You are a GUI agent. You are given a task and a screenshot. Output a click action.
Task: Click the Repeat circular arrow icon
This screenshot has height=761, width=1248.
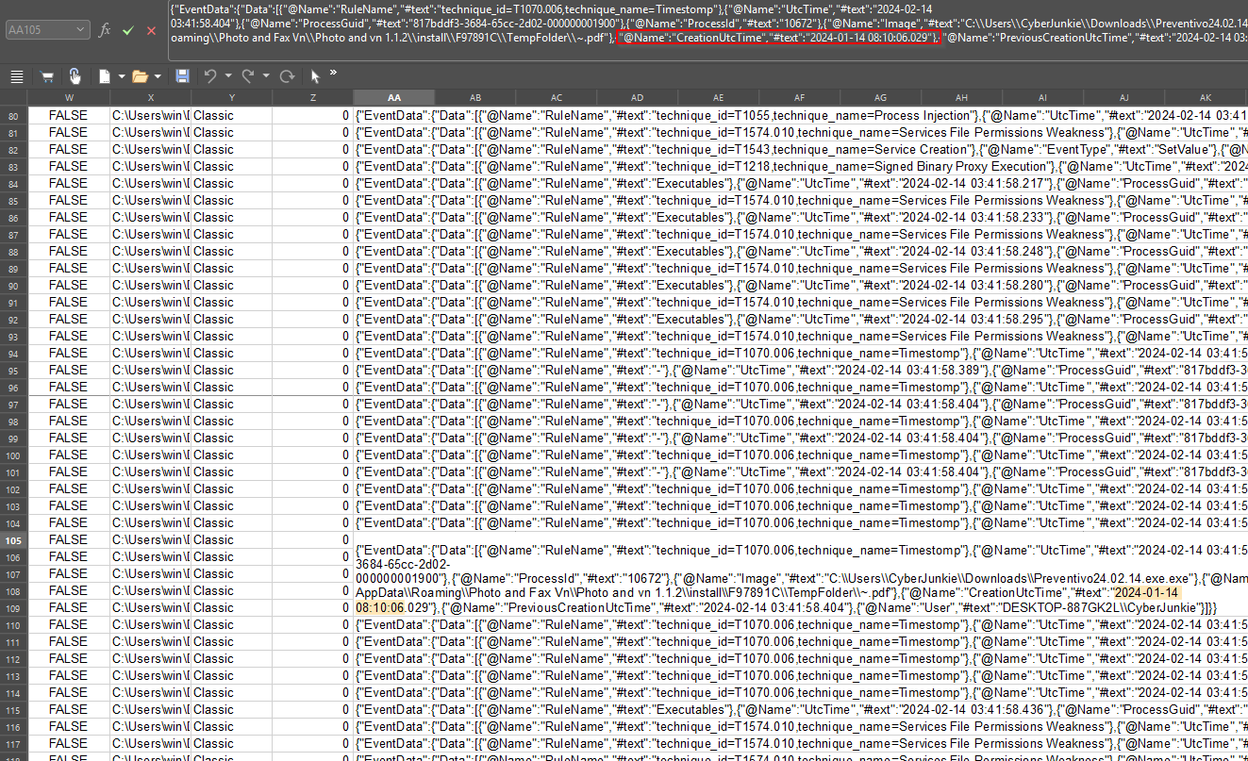[x=287, y=76]
